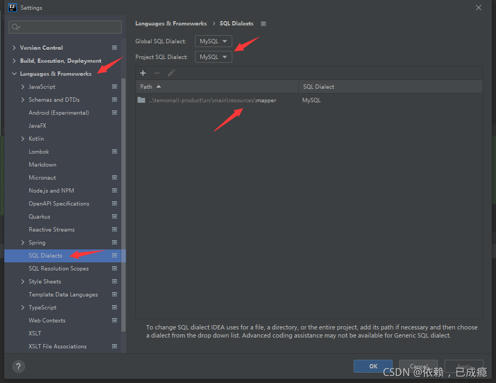
Task: Click MySQL dialect cell in mapper row
Action: point(311,100)
